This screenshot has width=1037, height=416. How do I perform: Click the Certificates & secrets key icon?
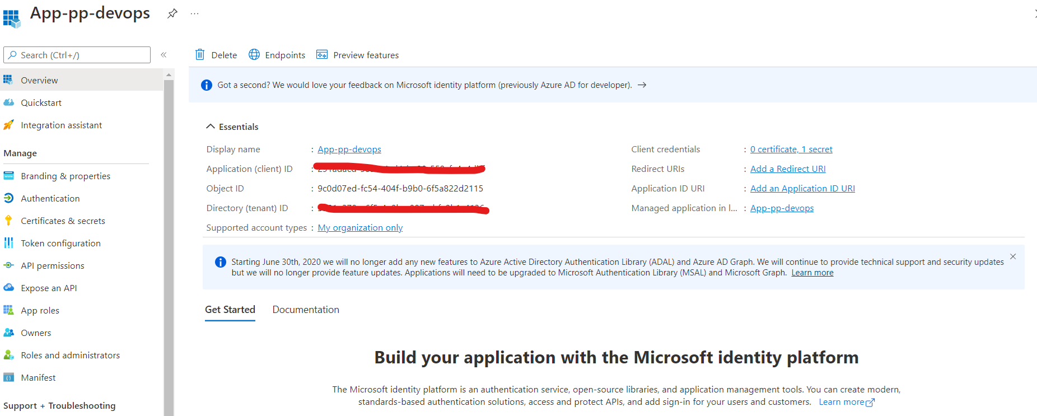pos(8,221)
